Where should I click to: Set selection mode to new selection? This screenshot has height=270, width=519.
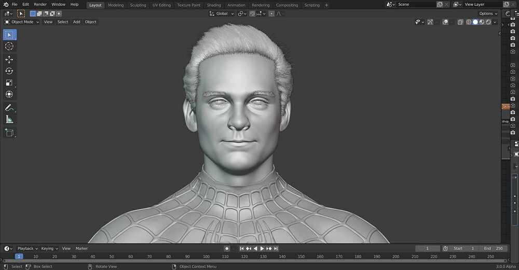(x=33, y=13)
